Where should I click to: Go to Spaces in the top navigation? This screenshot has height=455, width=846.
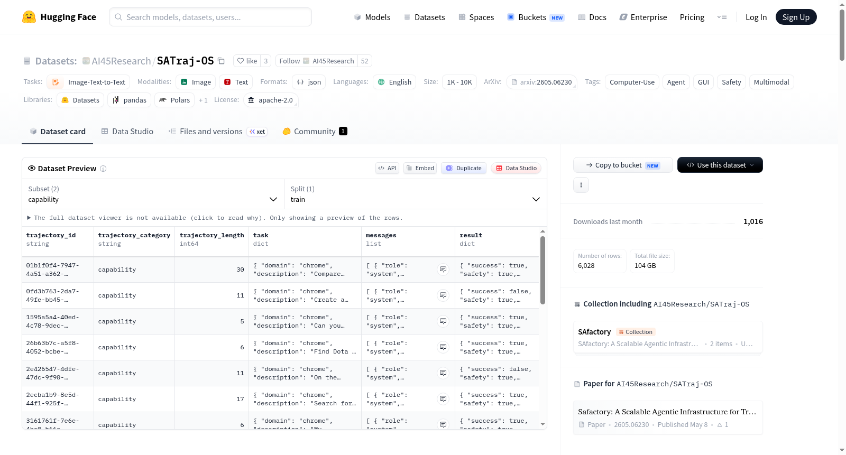(x=476, y=17)
